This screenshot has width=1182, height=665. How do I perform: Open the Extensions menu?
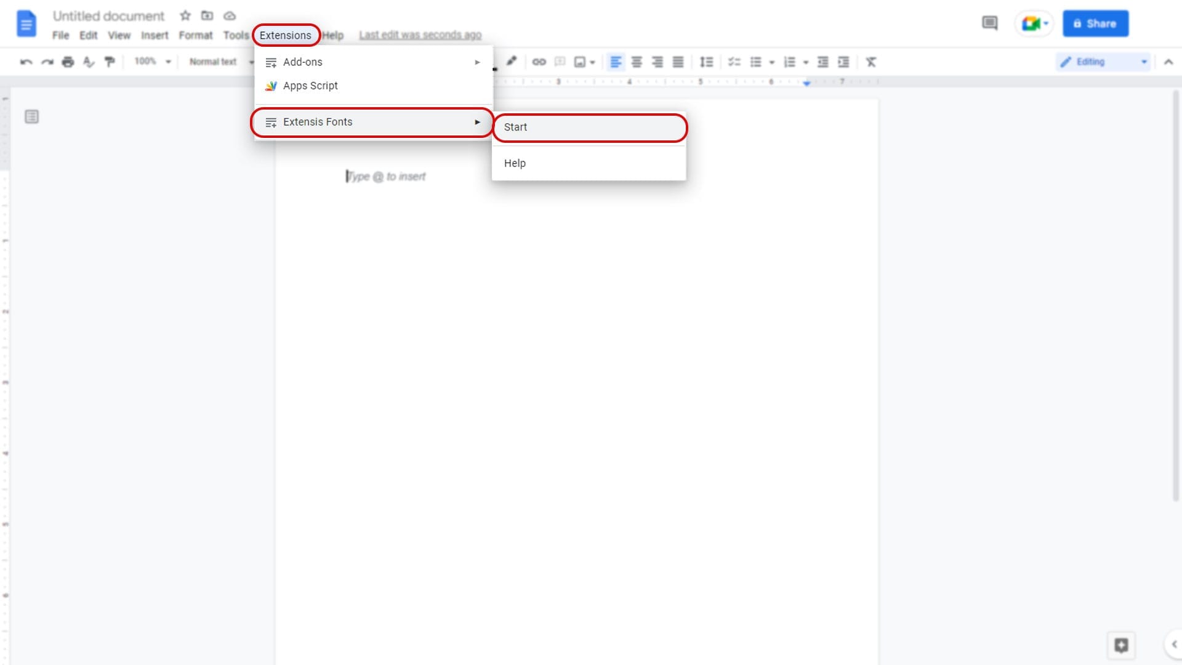(285, 35)
